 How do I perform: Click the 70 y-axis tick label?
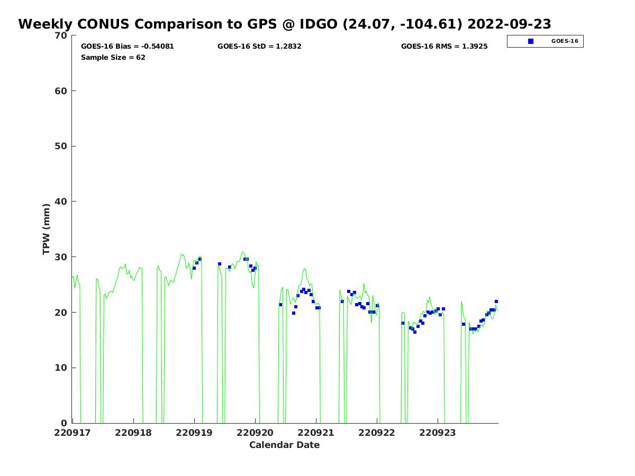pyautogui.click(x=61, y=35)
